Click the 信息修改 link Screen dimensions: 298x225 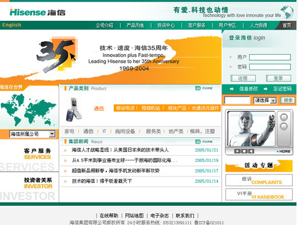(x=249, y=89)
